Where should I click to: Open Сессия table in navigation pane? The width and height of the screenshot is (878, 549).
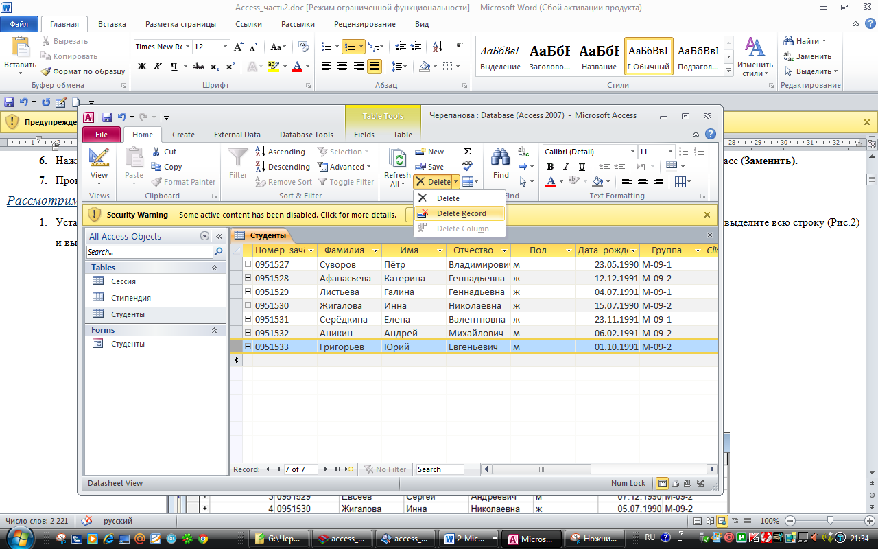(123, 281)
